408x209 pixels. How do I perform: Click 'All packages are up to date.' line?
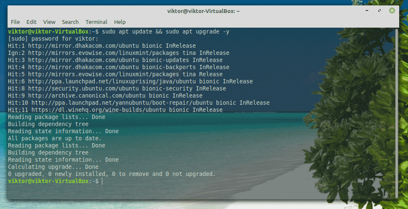(55, 138)
